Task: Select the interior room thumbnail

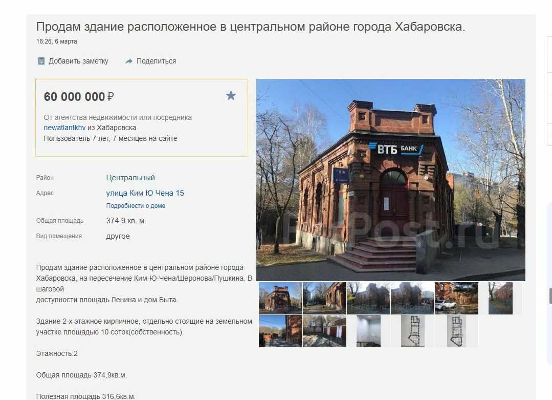Action: [368, 331]
